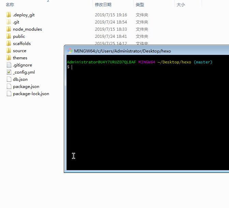This screenshot has height=208, width=229.
Task: Select the package-lock.json file icon
Action: [9, 93]
